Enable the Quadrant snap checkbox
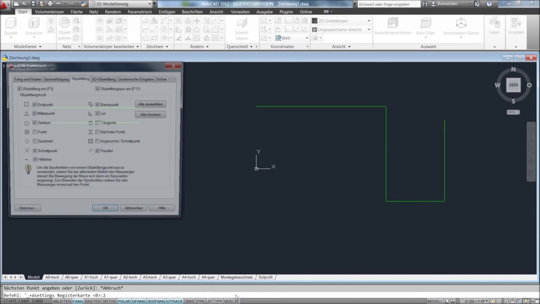540x304 pixels. (35, 141)
